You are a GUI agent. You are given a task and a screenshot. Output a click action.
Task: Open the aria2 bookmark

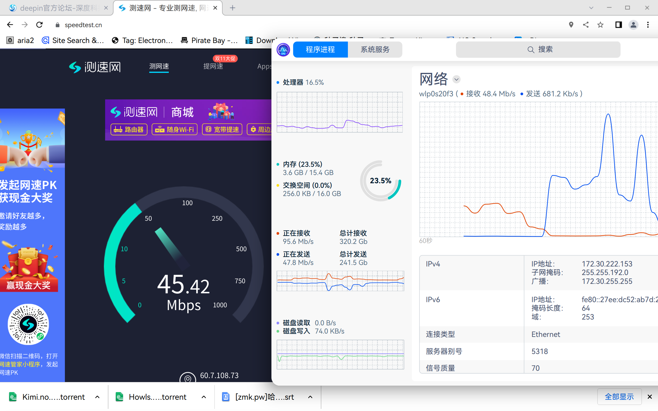[x=20, y=40]
